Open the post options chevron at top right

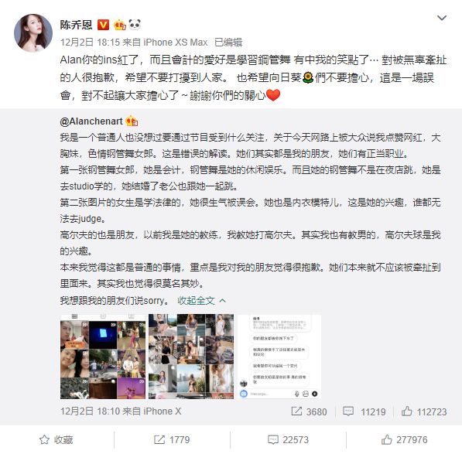pos(441,18)
